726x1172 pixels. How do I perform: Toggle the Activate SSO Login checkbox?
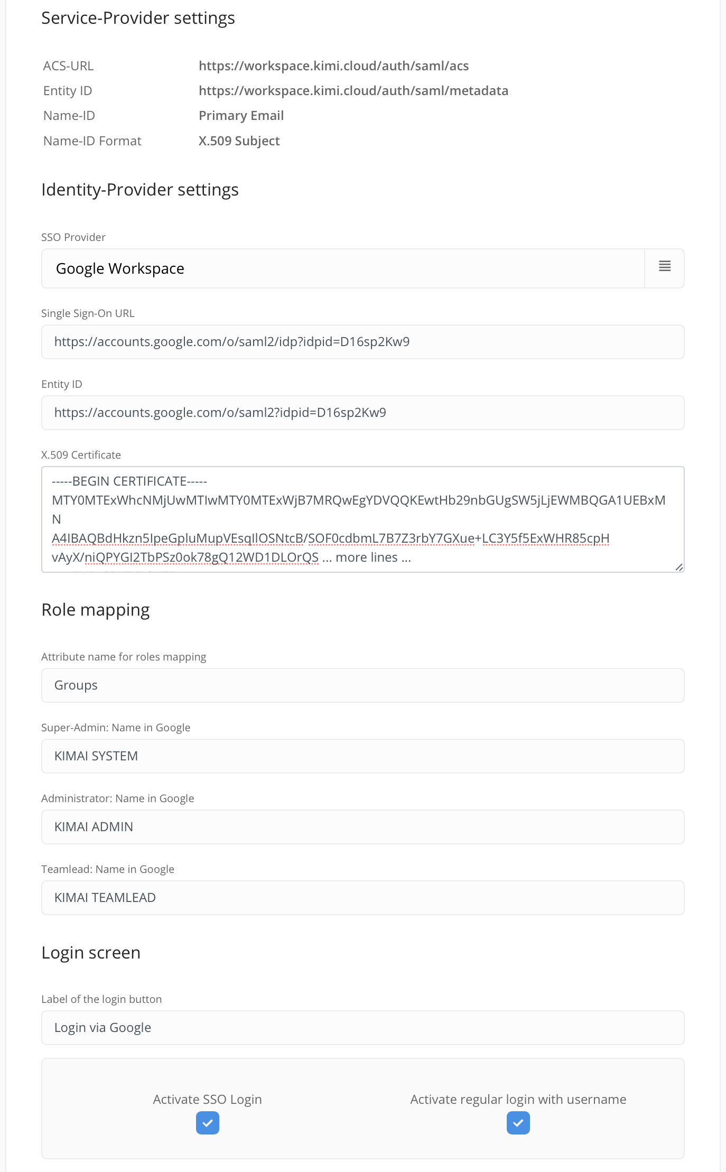[x=208, y=1123]
